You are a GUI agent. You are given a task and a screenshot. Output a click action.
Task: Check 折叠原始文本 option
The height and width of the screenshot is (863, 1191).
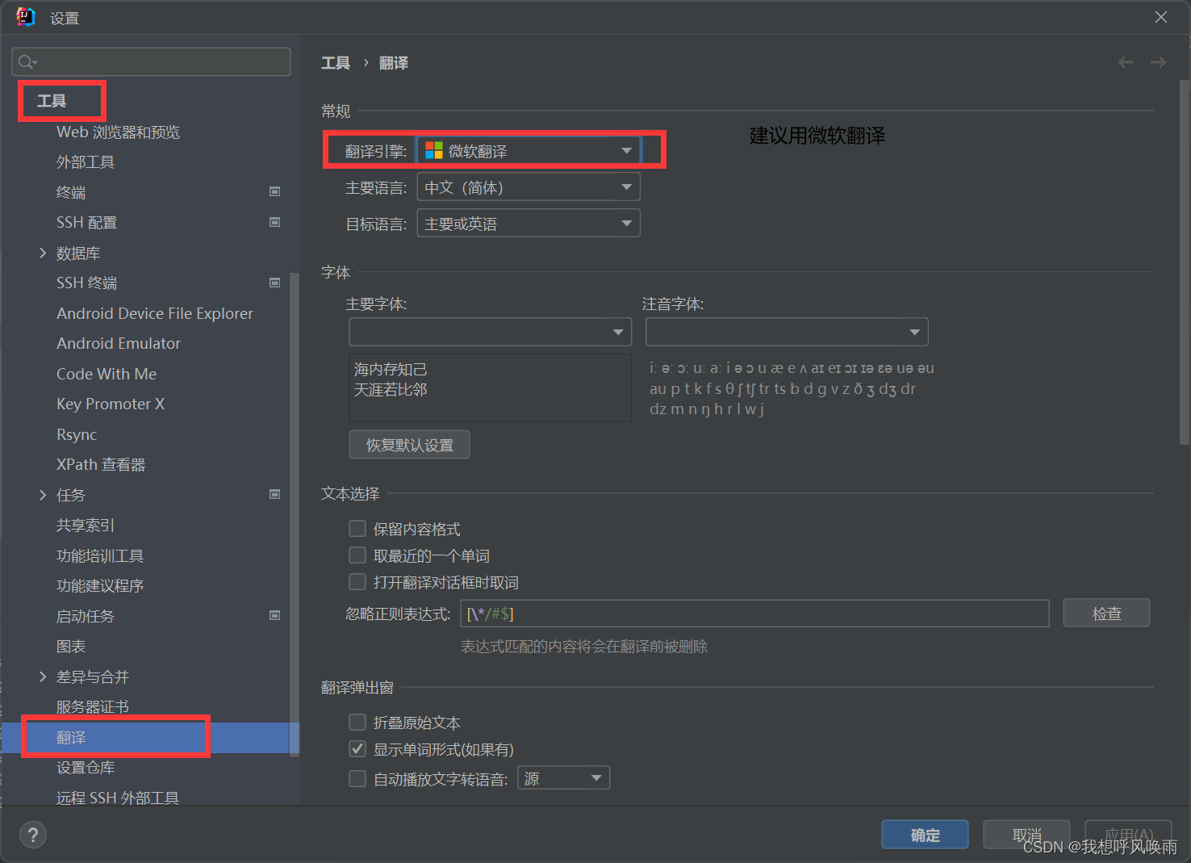pyautogui.click(x=357, y=722)
